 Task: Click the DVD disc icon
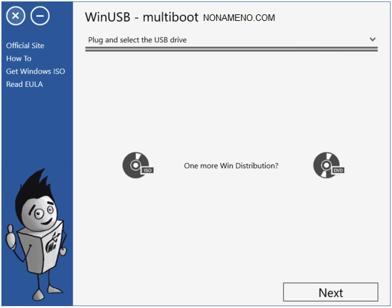click(x=327, y=166)
